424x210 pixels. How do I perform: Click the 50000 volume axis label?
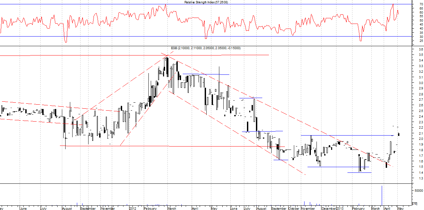(x=419, y=191)
